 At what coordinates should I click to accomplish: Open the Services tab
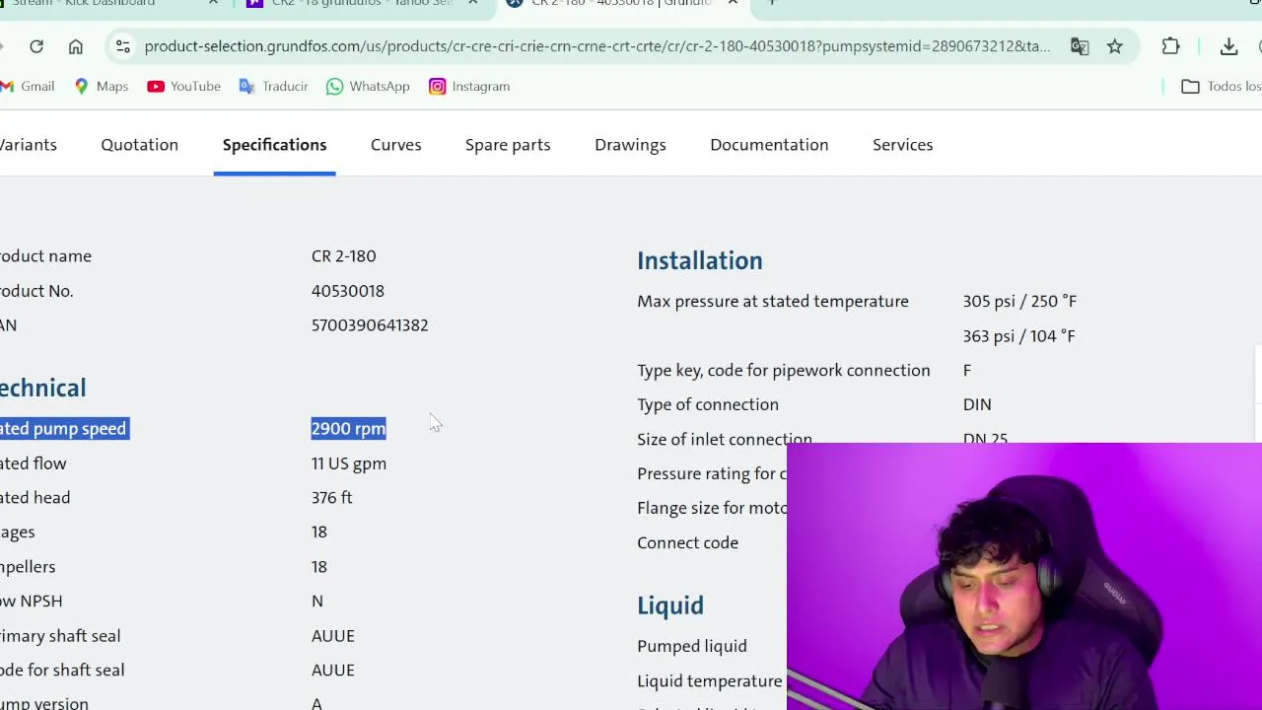(902, 145)
